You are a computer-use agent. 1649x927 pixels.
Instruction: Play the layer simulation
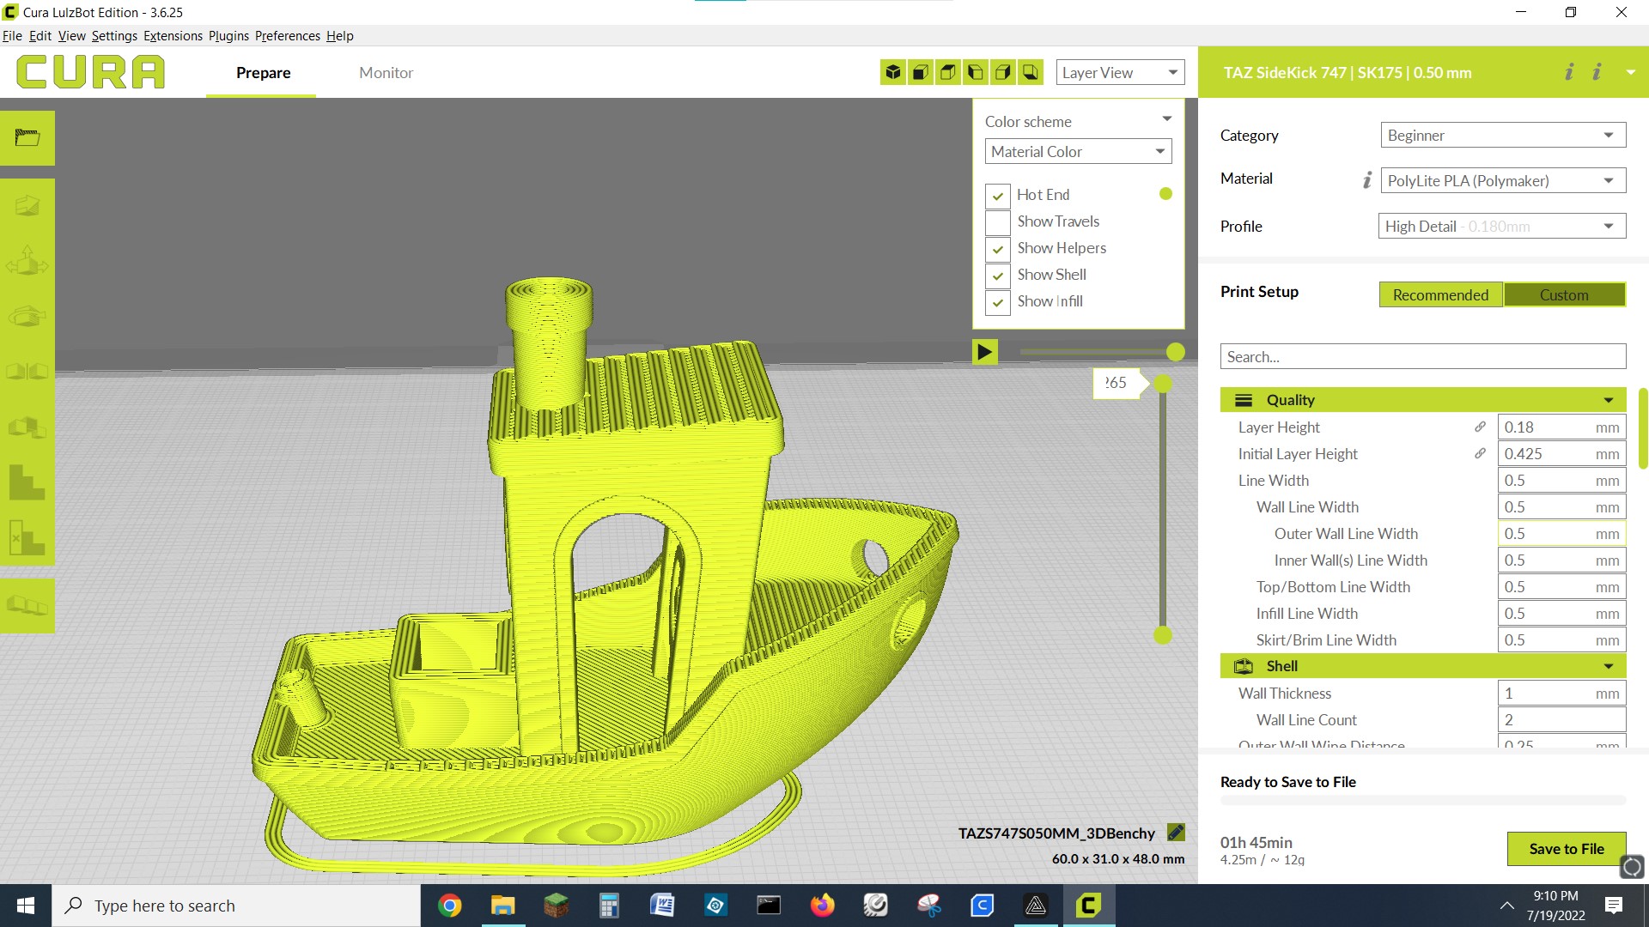pos(984,352)
